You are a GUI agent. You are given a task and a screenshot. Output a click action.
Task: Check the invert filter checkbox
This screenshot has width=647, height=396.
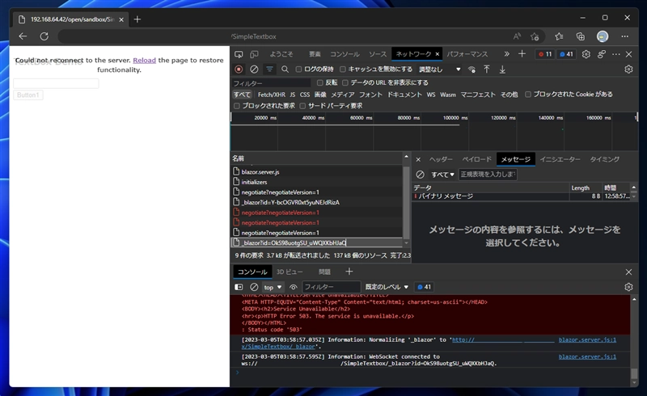319,83
